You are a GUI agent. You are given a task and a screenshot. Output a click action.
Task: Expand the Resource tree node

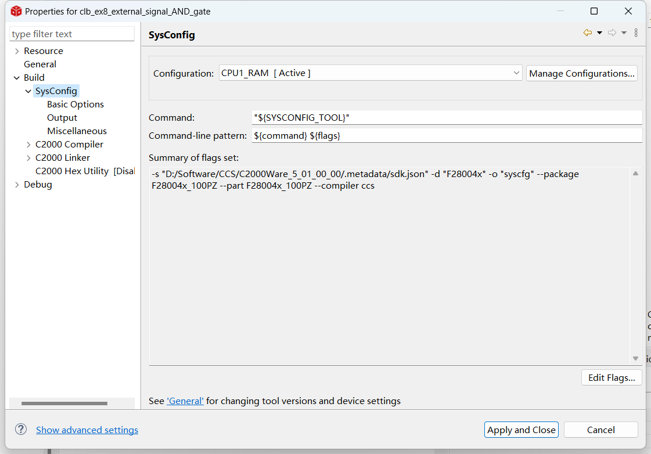pos(17,51)
